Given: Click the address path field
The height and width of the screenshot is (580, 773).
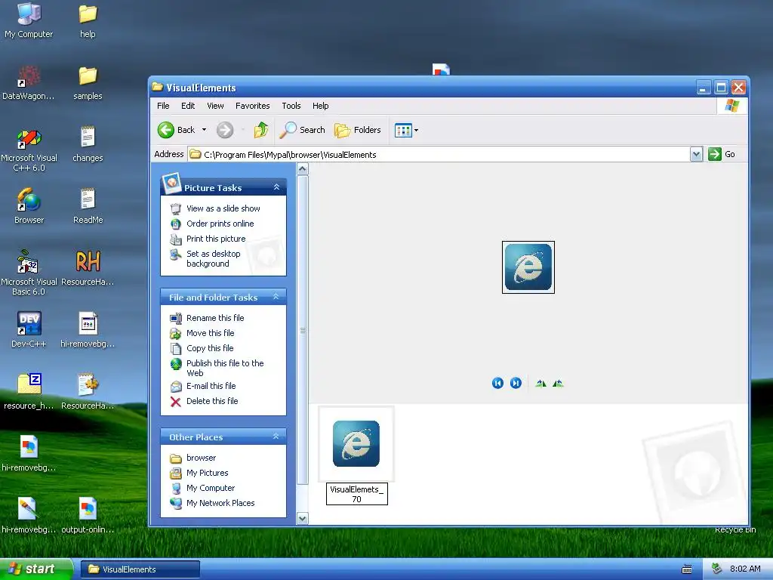Looking at the screenshot, I should (439, 154).
